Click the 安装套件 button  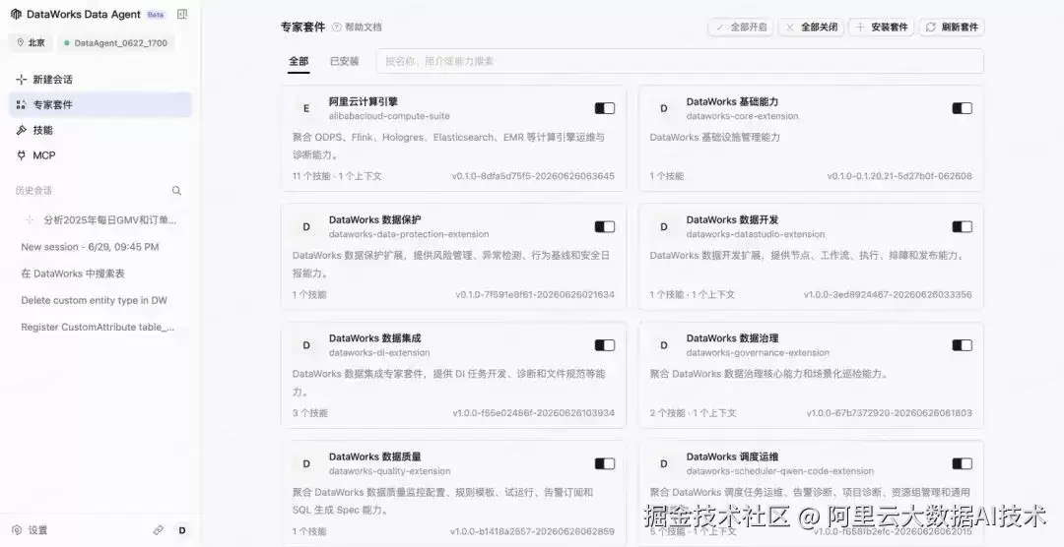(882, 28)
